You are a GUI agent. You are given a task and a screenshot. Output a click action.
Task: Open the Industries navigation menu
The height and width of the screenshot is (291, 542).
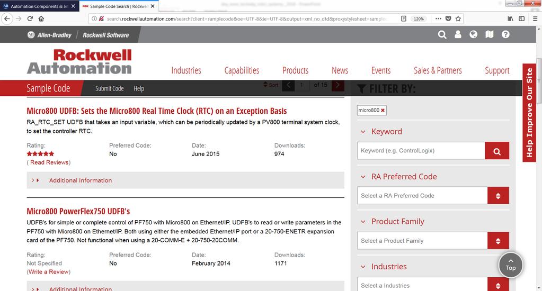[x=186, y=70]
